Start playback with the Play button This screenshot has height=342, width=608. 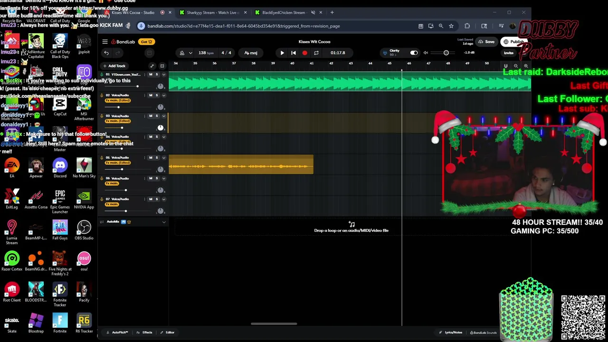point(282,53)
